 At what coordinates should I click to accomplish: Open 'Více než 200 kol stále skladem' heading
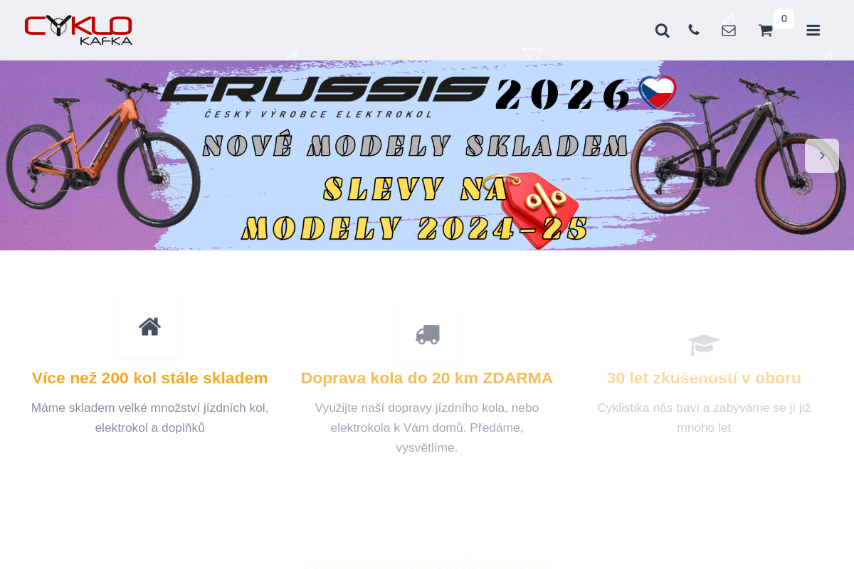[149, 378]
